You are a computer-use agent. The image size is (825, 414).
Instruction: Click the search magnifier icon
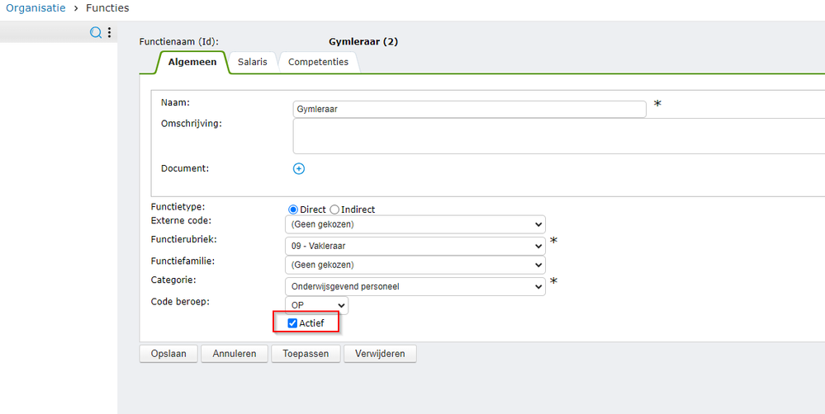(x=96, y=33)
